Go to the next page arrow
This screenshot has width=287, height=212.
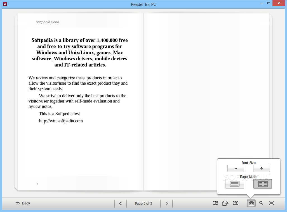pos(166,203)
